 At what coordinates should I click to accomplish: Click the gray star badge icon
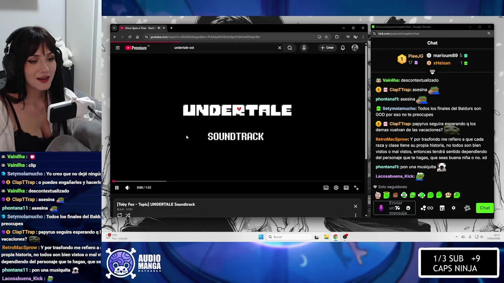pos(467,208)
